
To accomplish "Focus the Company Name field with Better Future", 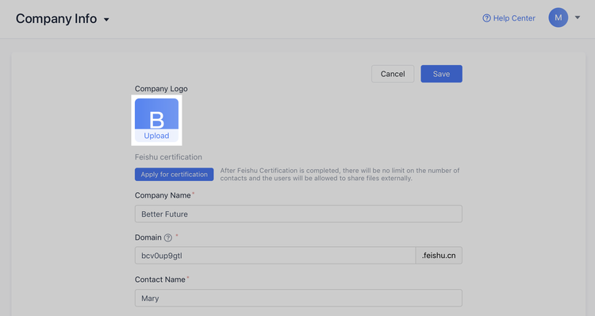I will [298, 214].
